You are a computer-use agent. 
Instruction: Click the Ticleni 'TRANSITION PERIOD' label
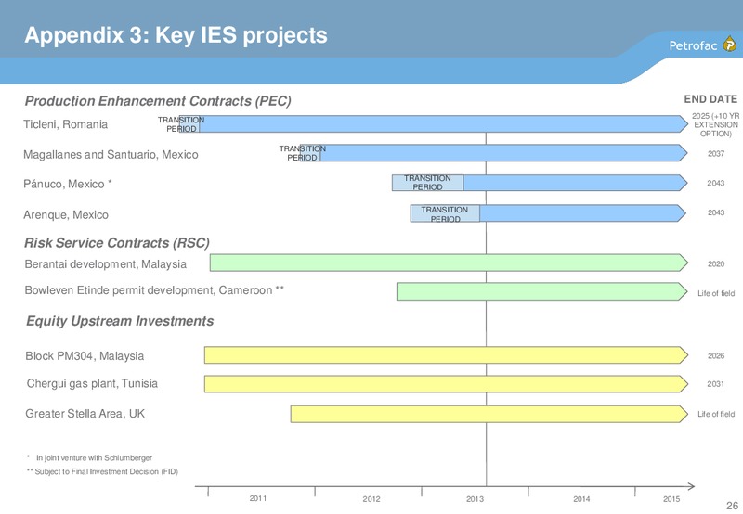pos(181,124)
